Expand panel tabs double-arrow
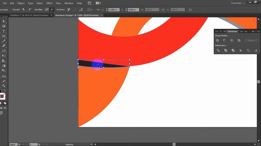 [253, 31]
